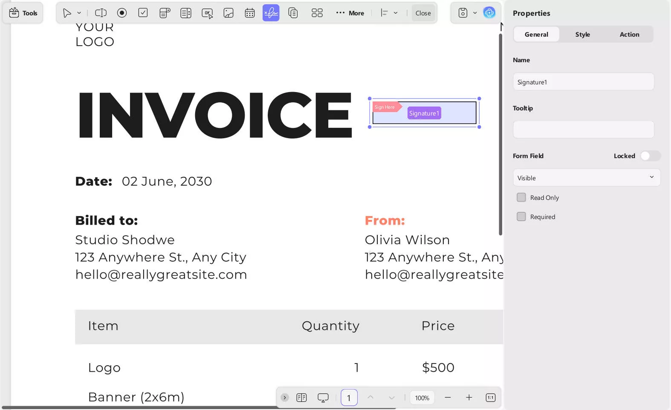The image size is (671, 410).
Task: Select the image field tool
Action: (x=228, y=13)
